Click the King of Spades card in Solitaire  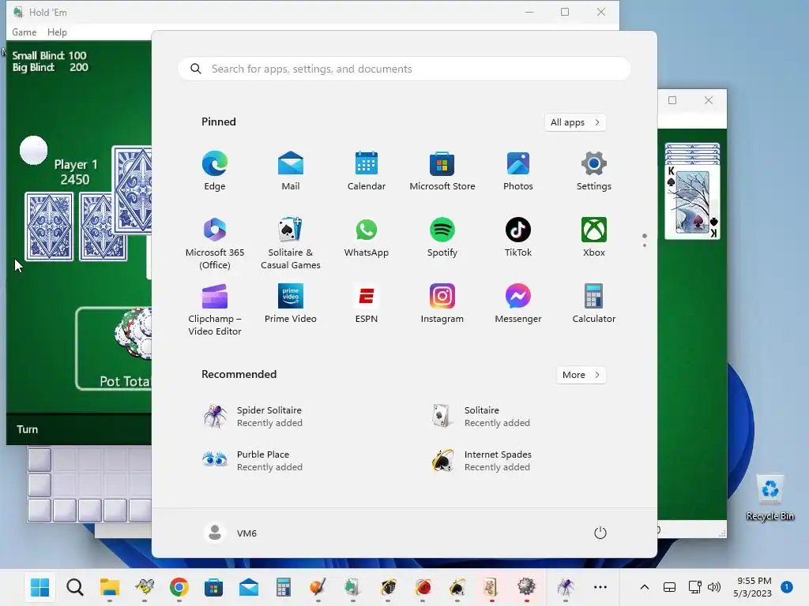[x=692, y=201]
